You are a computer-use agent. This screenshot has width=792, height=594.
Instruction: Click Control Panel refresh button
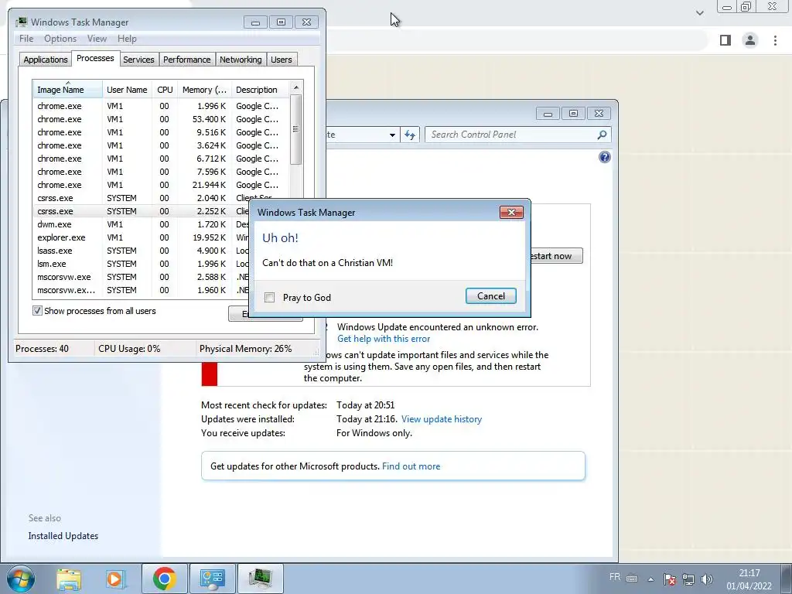point(410,135)
